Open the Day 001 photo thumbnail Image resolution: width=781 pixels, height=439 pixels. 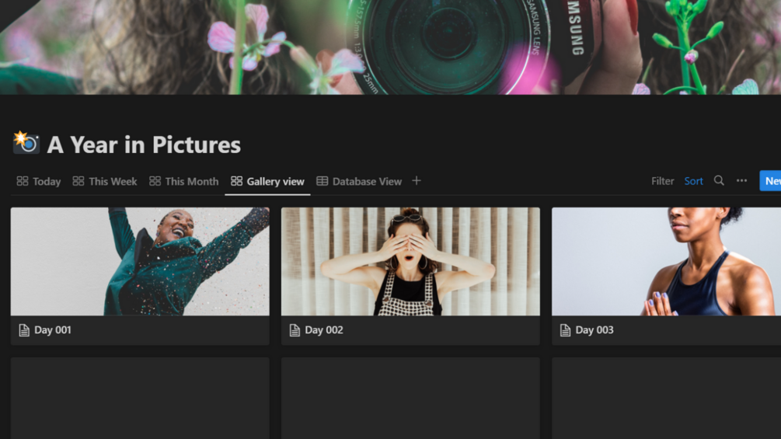[140, 261]
